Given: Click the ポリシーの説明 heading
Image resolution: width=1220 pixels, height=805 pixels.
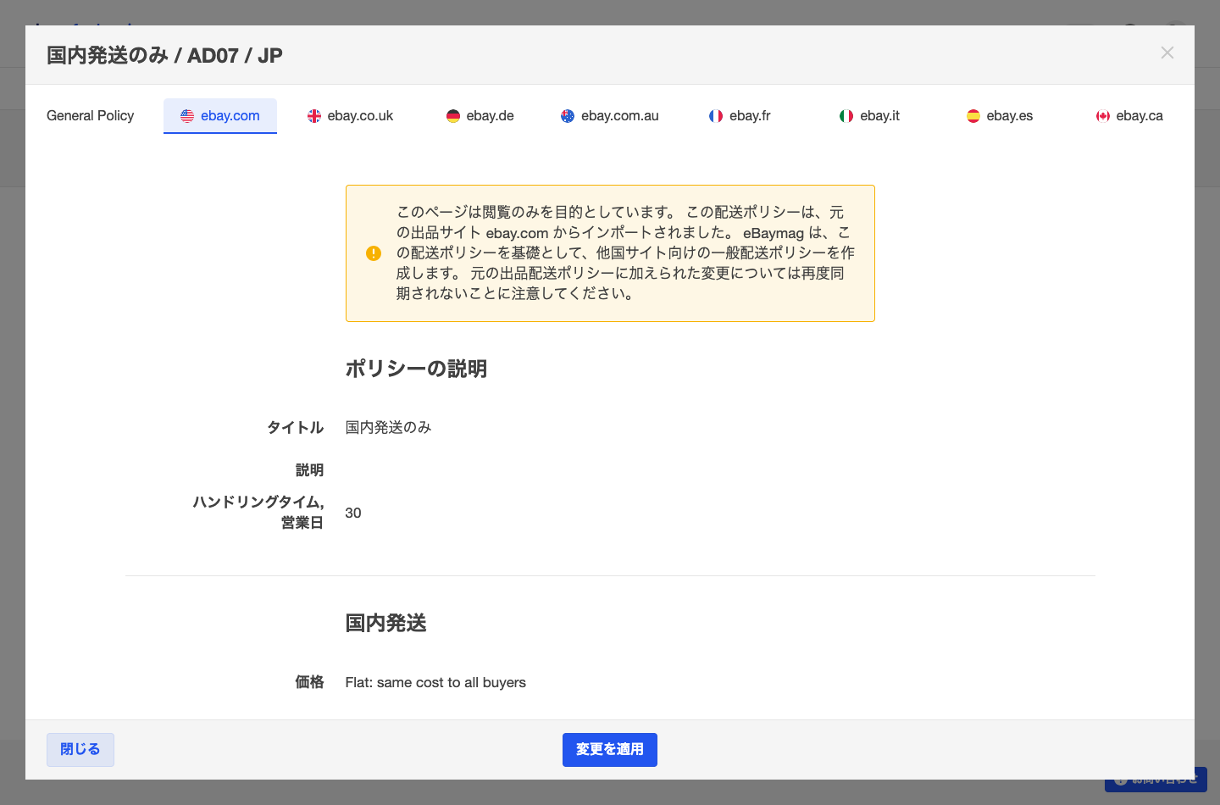Looking at the screenshot, I should point(416,369).
